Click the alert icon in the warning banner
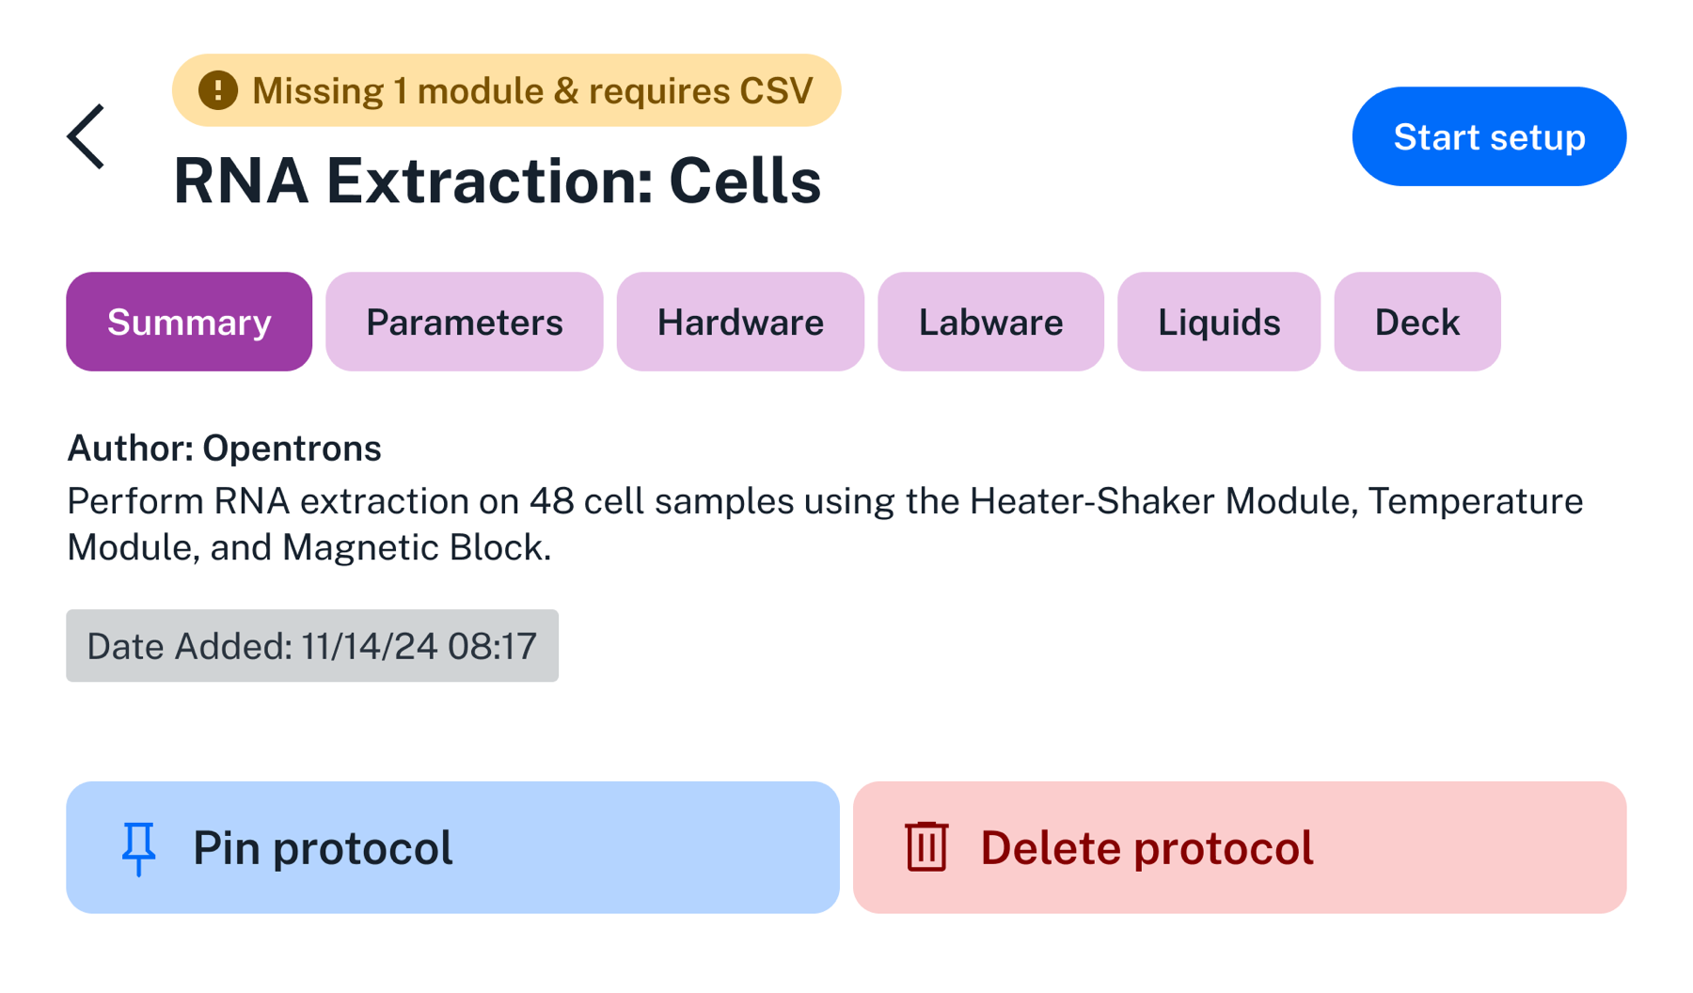The width and height of the screenshot is (1693, 993). coord(217,90)
